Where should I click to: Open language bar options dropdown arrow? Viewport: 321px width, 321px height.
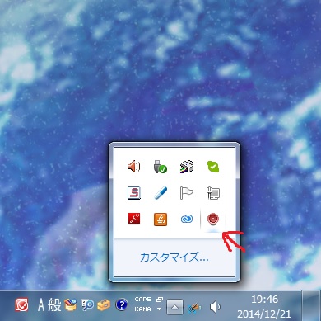coord(160,309)
